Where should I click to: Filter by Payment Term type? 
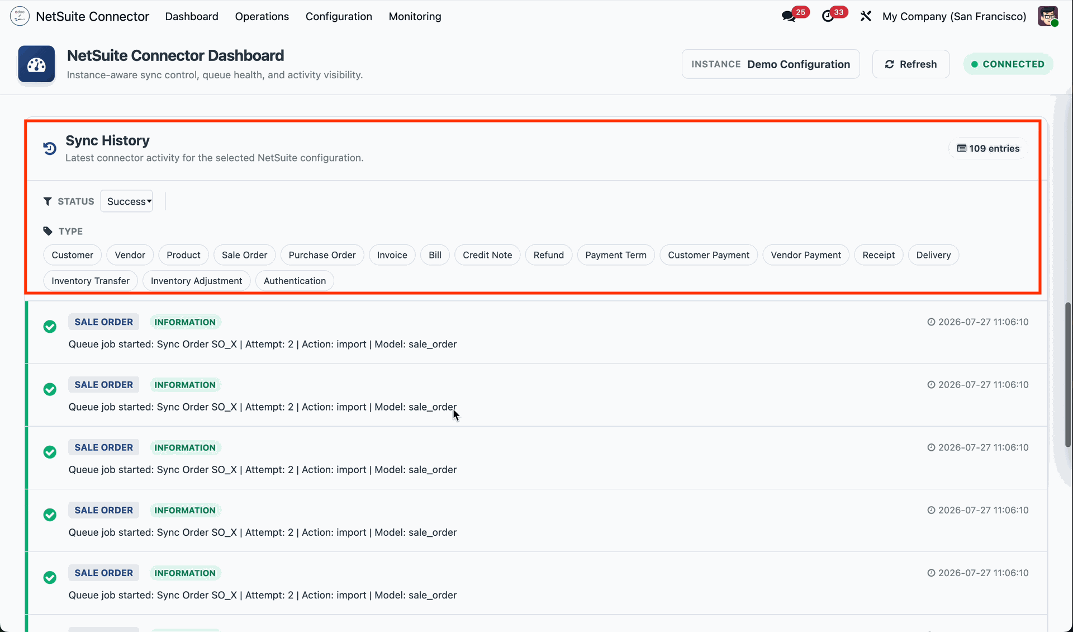pyautogui.click(x=616, y=255)
